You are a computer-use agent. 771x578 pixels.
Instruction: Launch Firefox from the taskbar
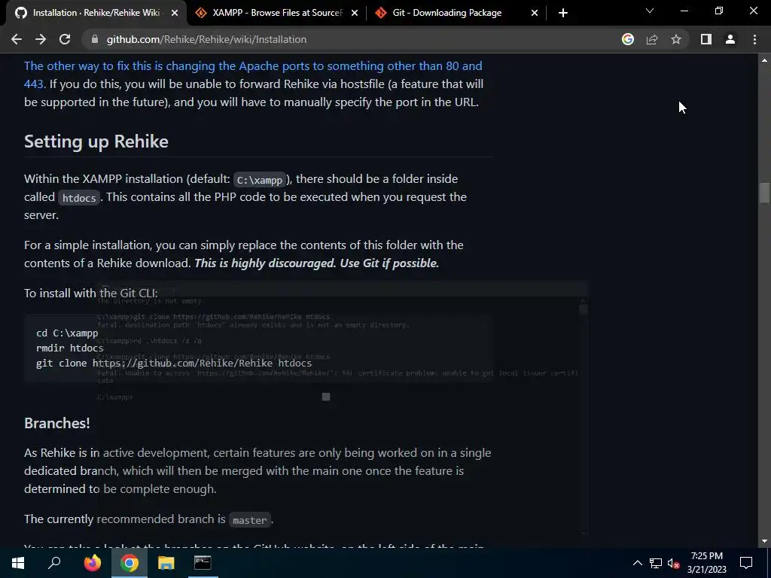pyautogui.click(x=92, y=563)
